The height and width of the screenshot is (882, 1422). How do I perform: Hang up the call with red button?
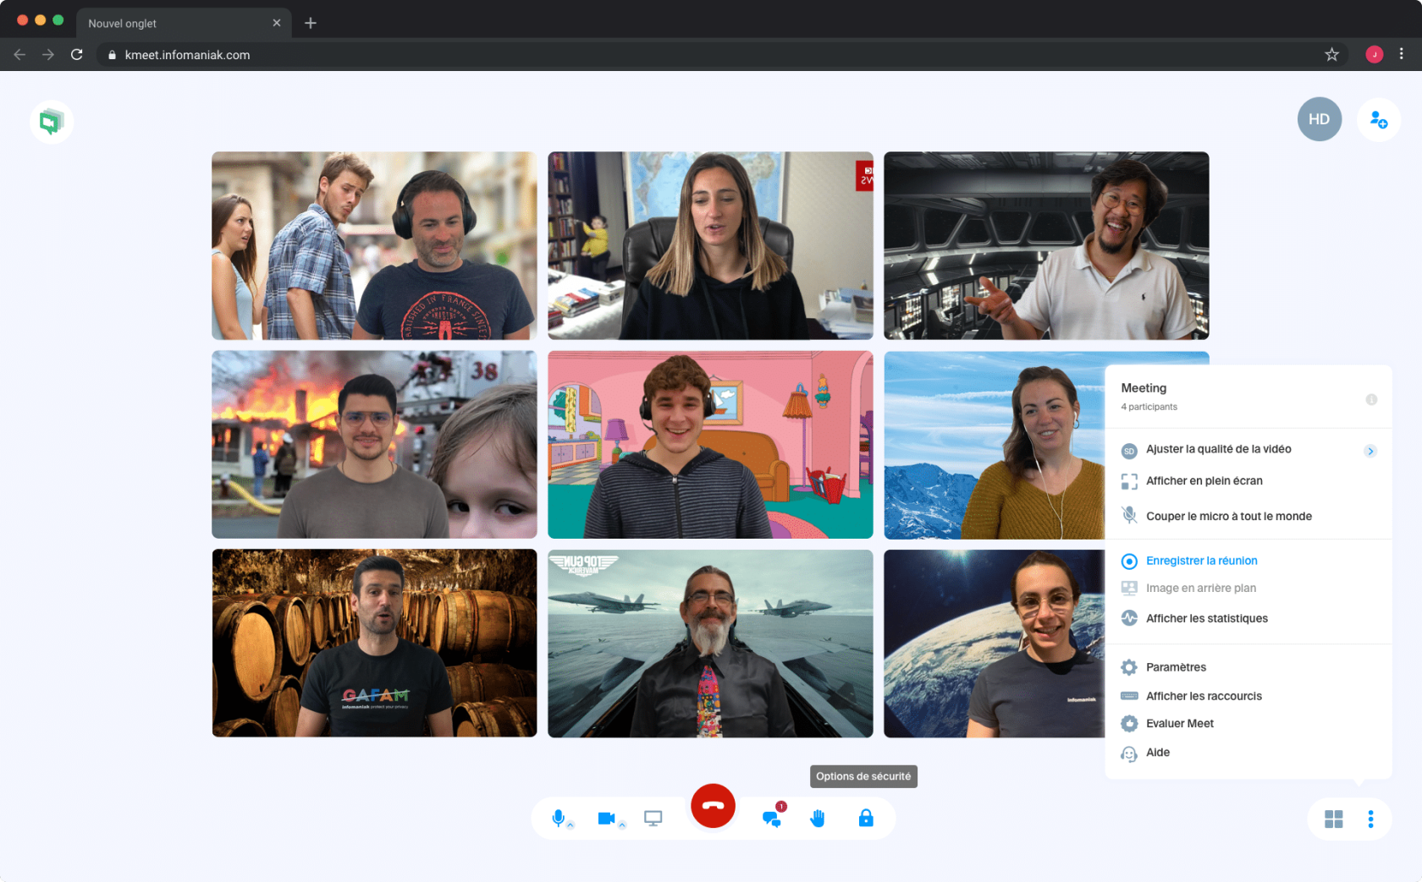(x=713, y=806)
